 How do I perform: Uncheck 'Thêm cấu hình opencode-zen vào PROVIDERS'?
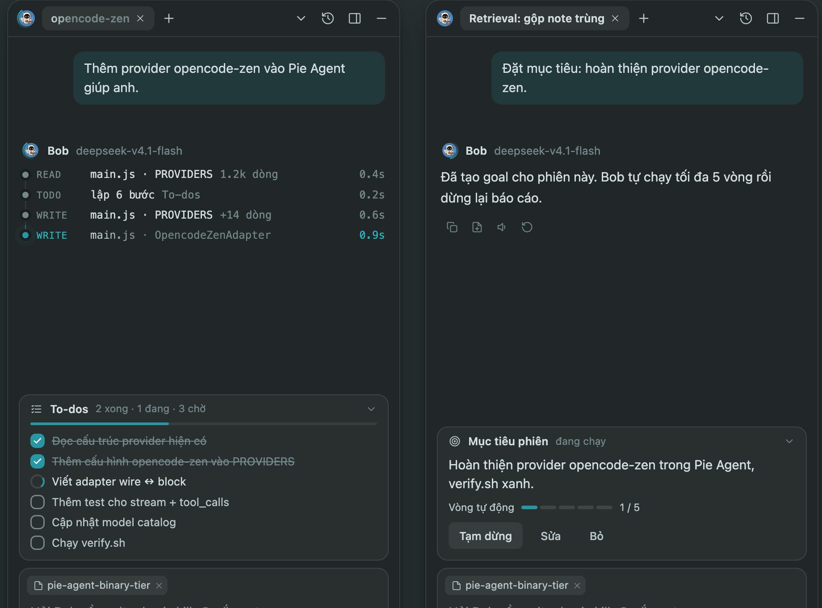(38, 461)
